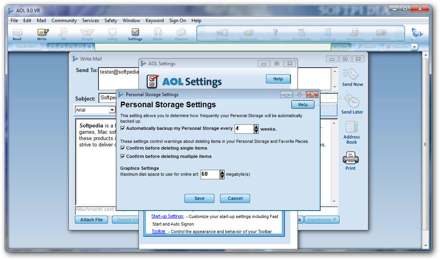Click Help button in AOL Settings window

coord(278,79)
